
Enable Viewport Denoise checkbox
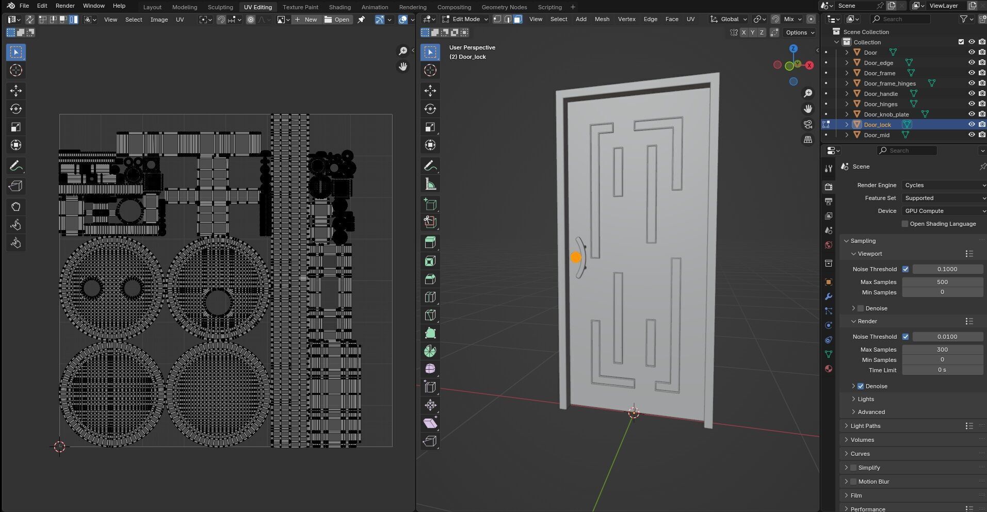point(861,308)
